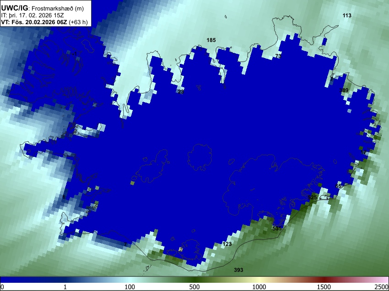389x291 pixels.
Task: Click the value label '535' in the south
Action: point(277,229)
